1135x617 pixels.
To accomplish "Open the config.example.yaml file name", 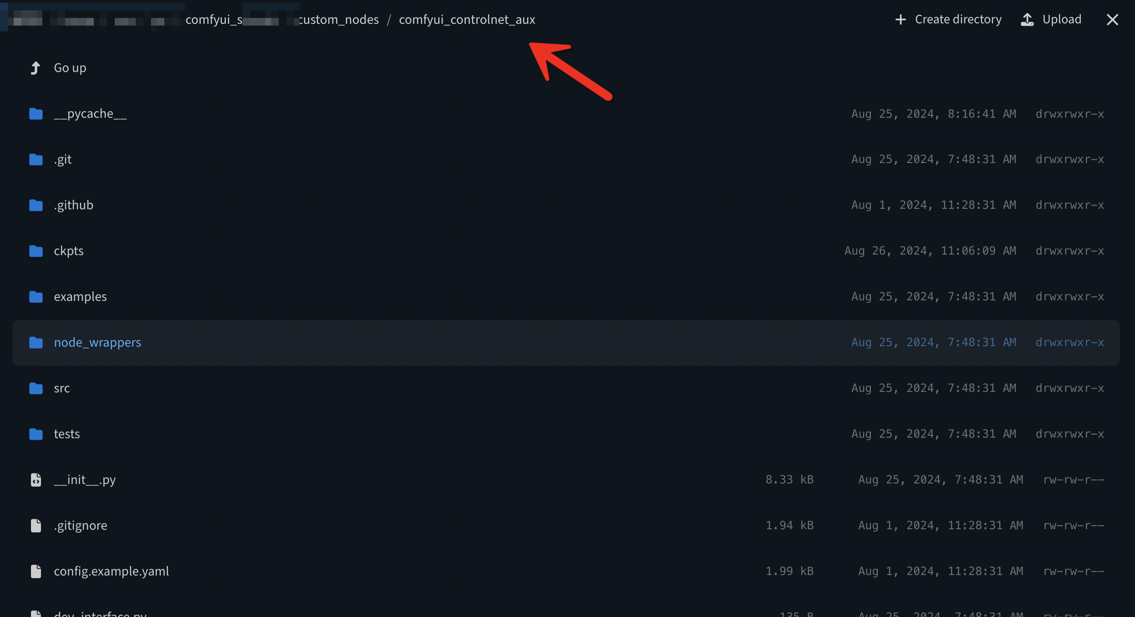I will pos(111,571).
